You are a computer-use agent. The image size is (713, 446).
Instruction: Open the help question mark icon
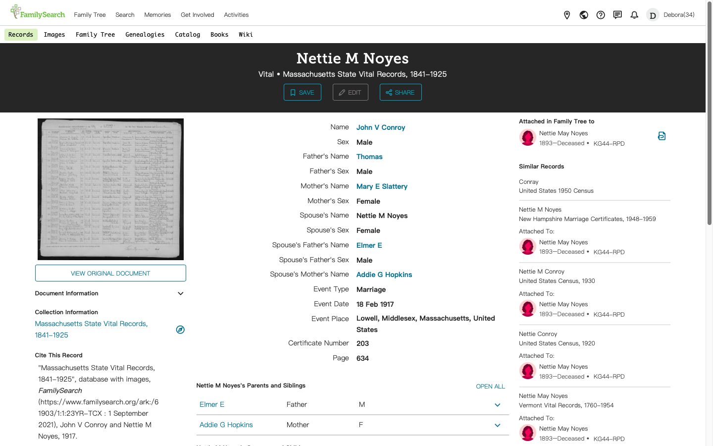pyautogui.click(x=601, y=15)
